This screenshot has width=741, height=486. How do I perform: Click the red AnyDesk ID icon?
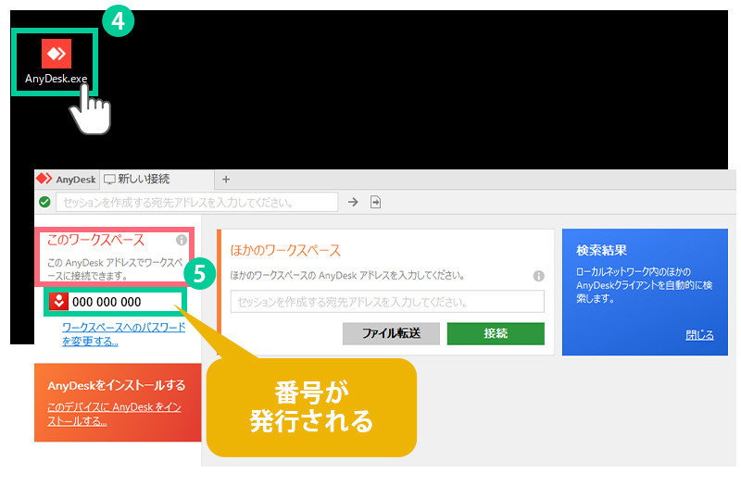coord(58,301)
